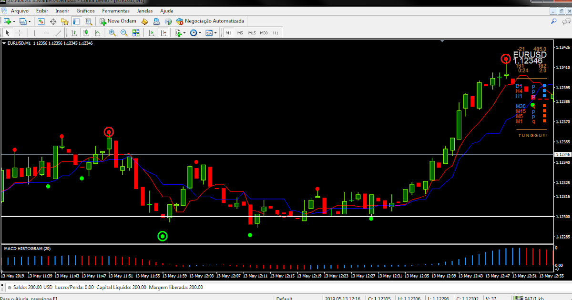Open the Data Window crosshair-target icon
The width and height of the screenshot is (572, 300).
pyautogui.click(x=53, y=21)
